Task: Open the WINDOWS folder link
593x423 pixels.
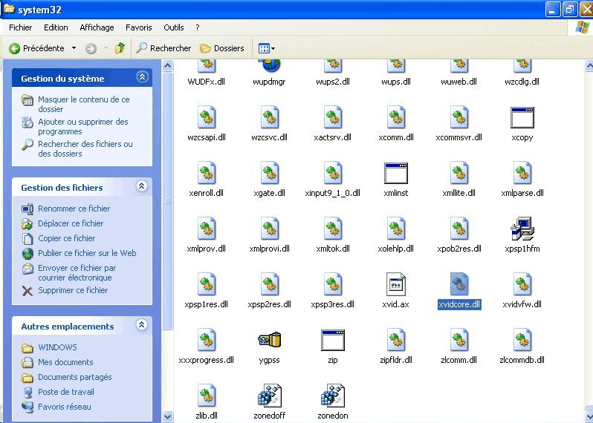Action: pos(57,347)
